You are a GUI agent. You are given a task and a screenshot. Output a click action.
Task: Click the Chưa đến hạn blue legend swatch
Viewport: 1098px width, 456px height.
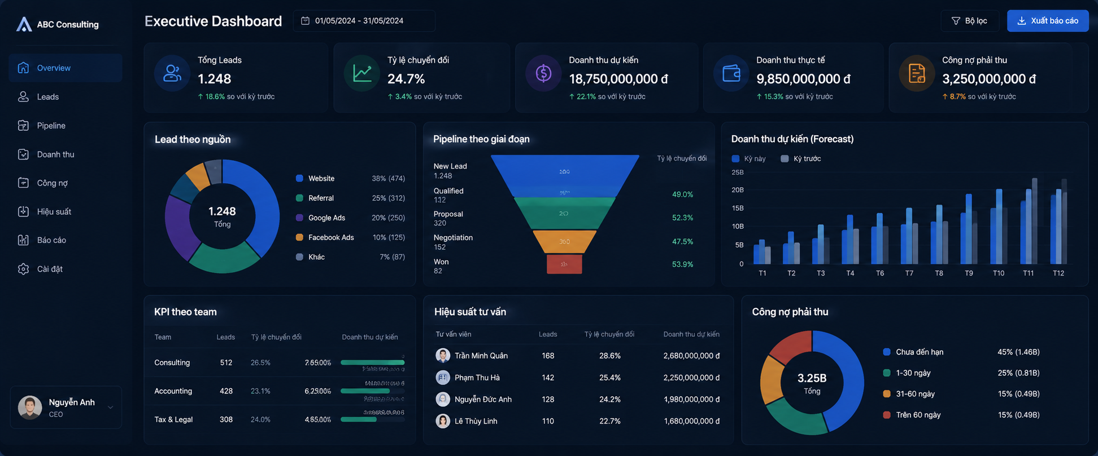[887, 352]
